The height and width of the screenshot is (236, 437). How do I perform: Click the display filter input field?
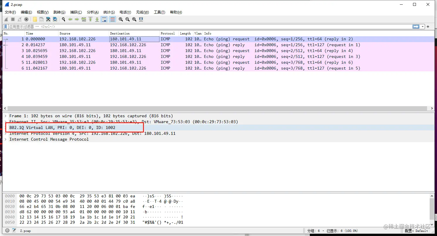[210, 27]
